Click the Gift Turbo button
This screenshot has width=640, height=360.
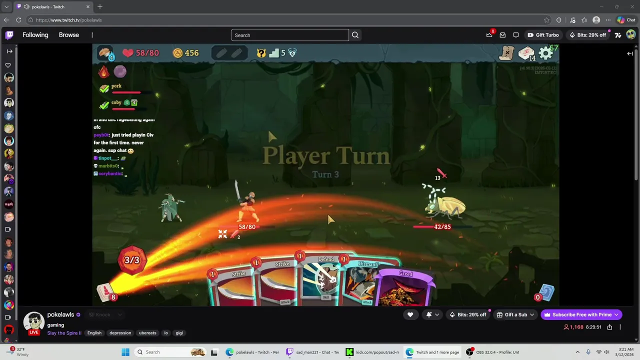(x=543, y=35)
